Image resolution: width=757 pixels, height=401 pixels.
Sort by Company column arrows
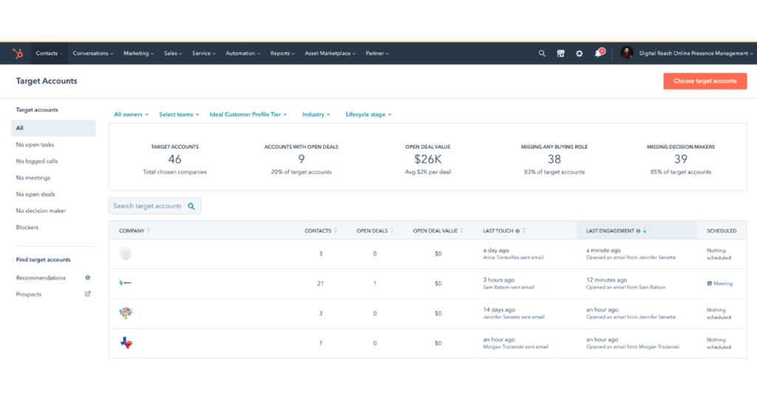149,230
